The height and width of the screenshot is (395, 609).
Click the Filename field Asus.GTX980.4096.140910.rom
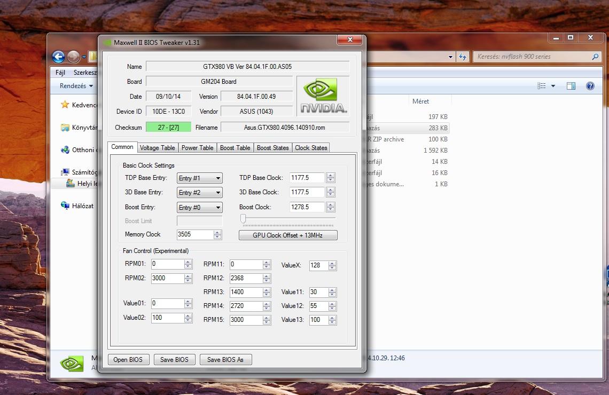[285, 127]
